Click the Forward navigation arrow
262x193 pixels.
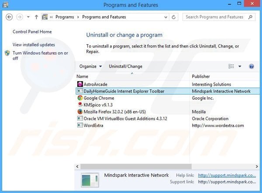[19, 17]
